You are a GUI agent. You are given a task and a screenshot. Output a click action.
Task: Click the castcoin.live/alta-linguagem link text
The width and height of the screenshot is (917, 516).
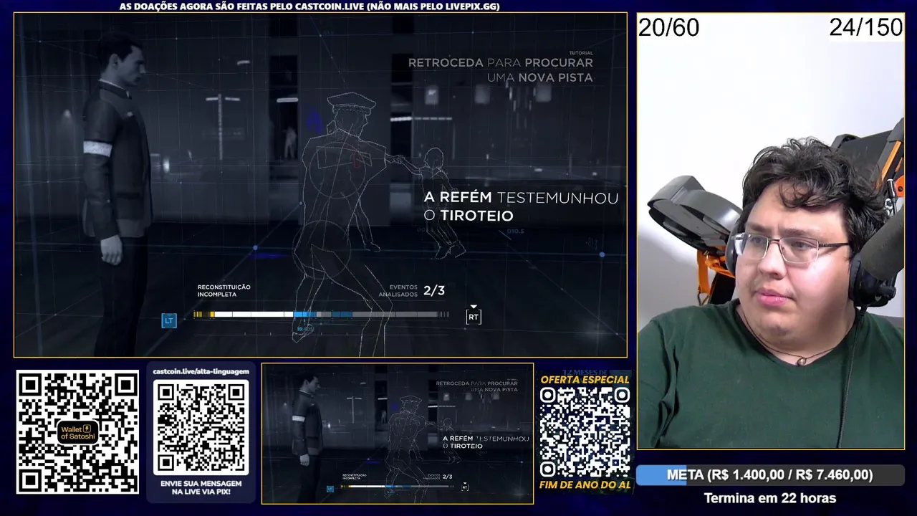201,371
